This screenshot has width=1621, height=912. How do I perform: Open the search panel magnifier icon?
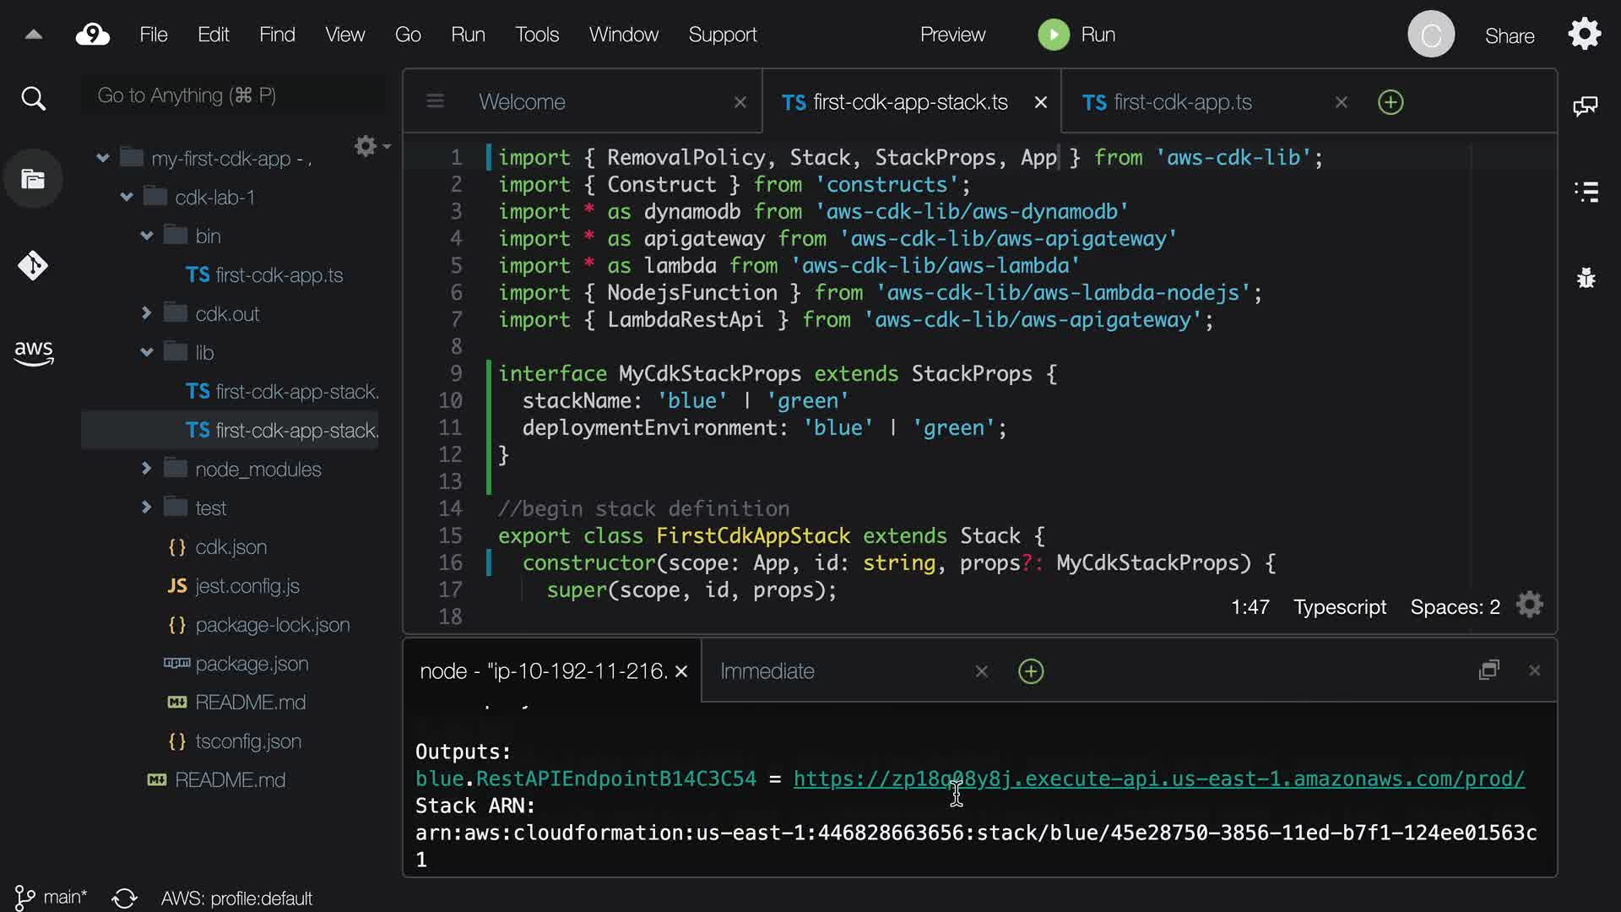[x=33, y=99]
